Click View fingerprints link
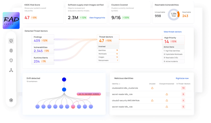211x123 pixels. tap(97, 18)
